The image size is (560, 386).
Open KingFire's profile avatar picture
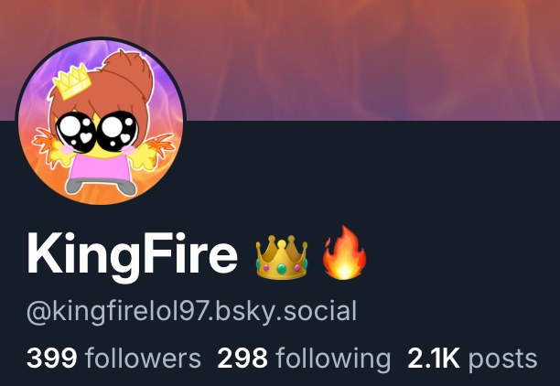tap(101, 122)
